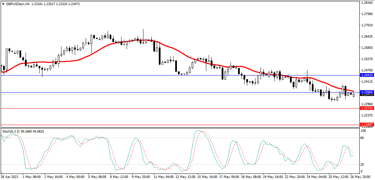Click the 1.27010 price axis label
Image resolution: width=375 pixels, height=180 pixels.
tap(367, 25)
